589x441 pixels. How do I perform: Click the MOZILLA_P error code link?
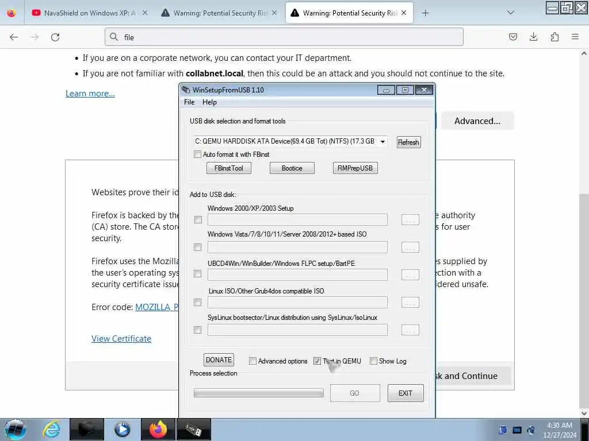click(156, 307)
